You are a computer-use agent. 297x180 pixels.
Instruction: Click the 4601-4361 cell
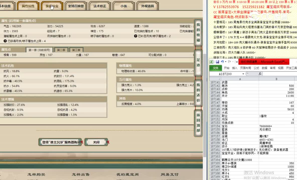(x=276, y=139)
